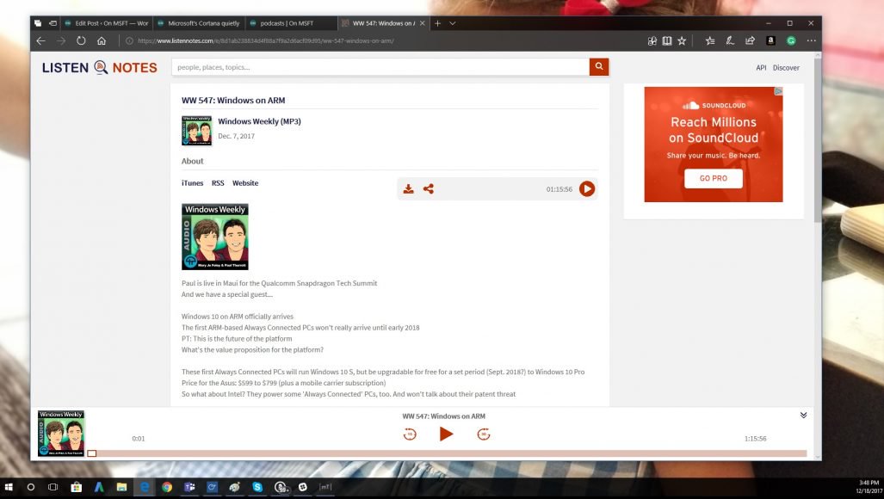The image size is (884, 499).
Task: Start playback with the bottom play triangle
Action: pos(446,434)
